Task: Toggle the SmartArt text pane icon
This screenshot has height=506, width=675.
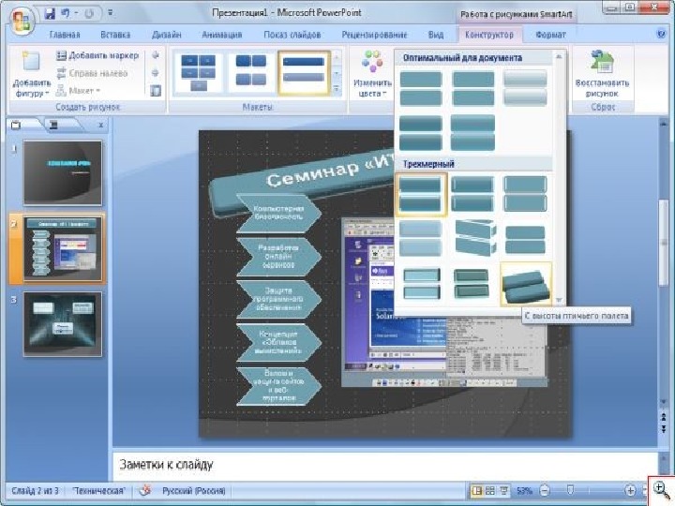Action: point(156,90)
